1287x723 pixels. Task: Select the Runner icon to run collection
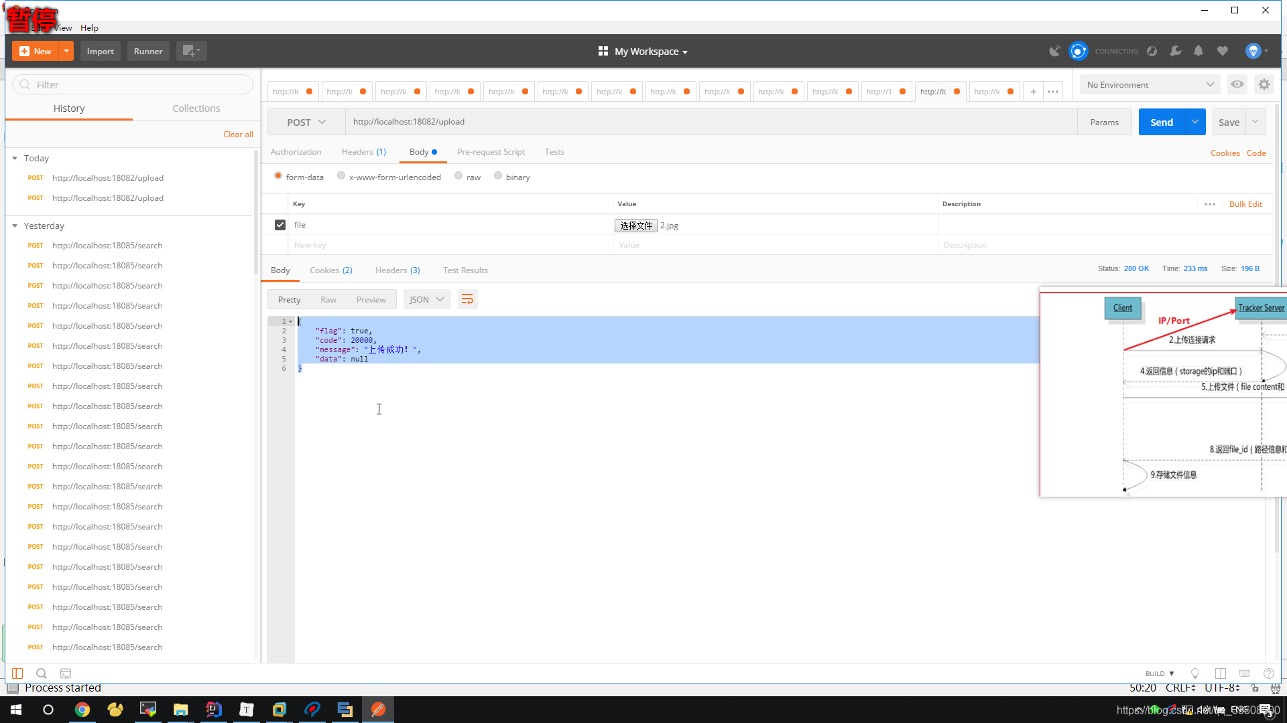[x=147, y=50]
